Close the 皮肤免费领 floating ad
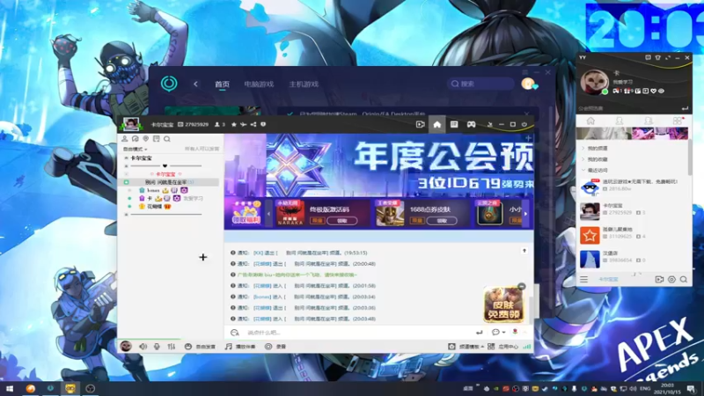The height and width of the screenshot is (396, 704). click(x=521, y=286)
